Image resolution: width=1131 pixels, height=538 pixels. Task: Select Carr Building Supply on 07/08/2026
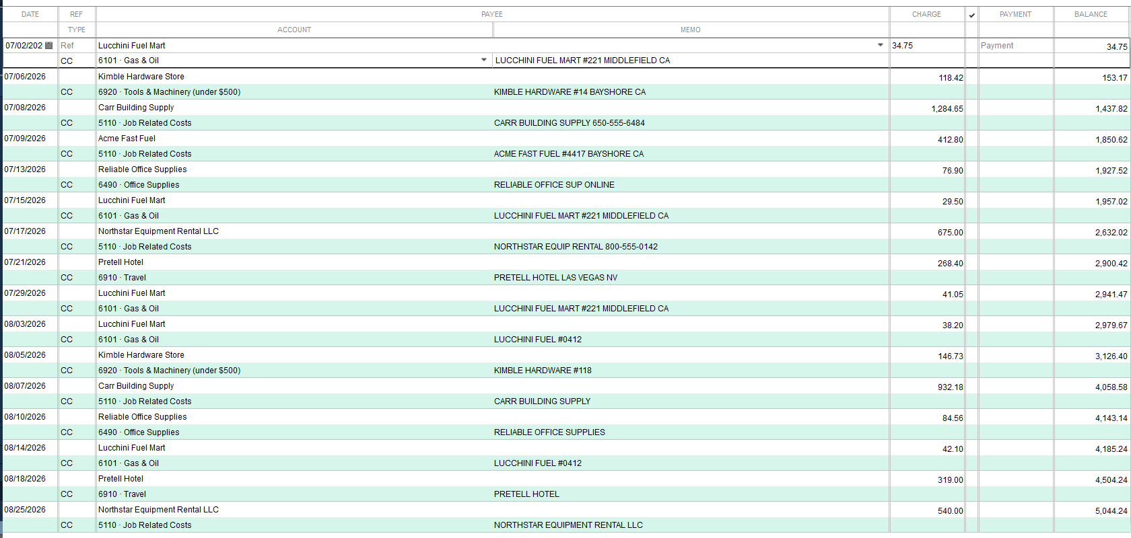point(136,108)
